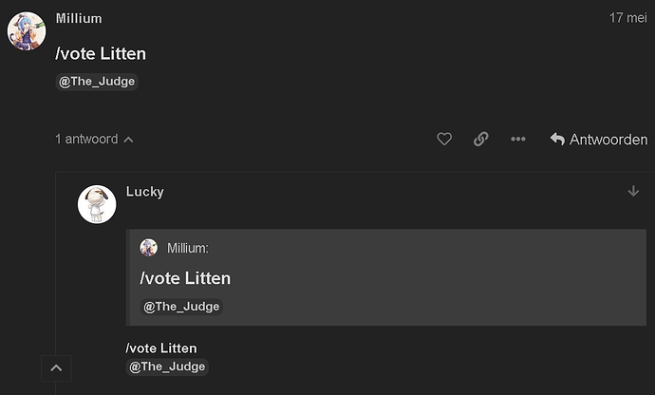Jump to Lucky's post using down arrow
Viewport: 655px width, 395px height.
pos(633,191)
